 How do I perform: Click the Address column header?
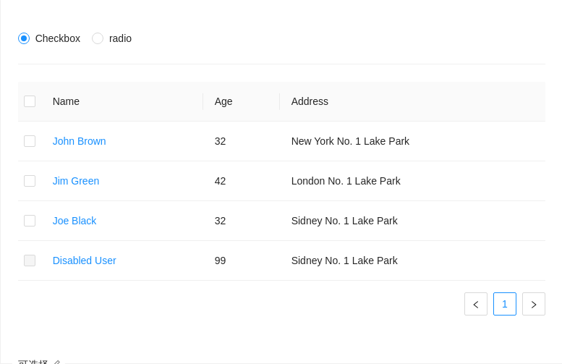click(310, 101)
